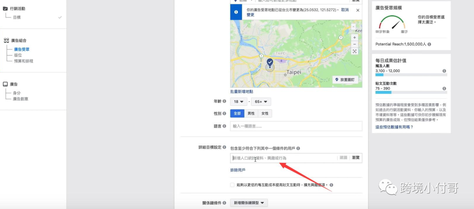
Task: Select gender 全部
Action: (x=237, y=114)
